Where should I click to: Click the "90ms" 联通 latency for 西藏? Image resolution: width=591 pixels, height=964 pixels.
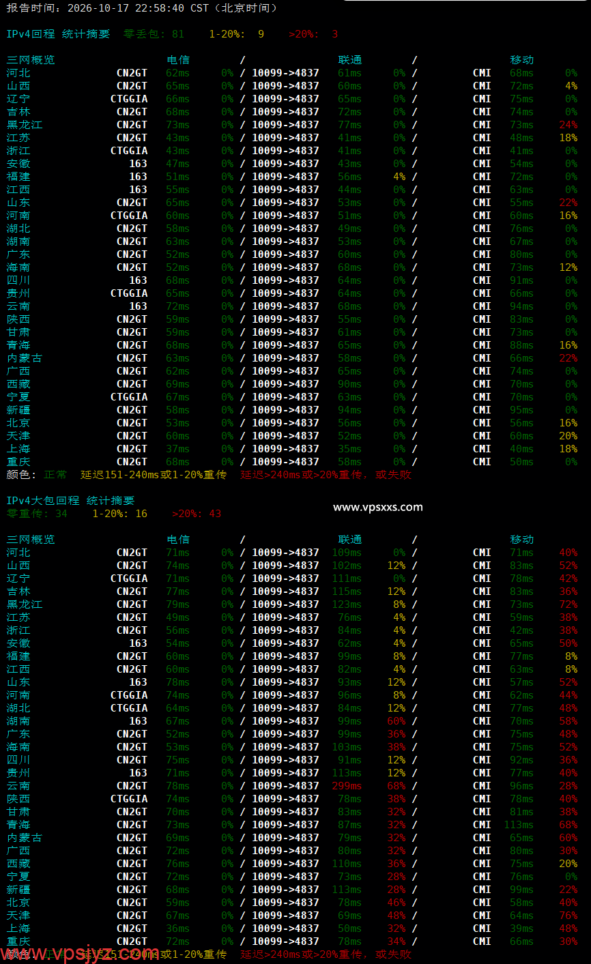point(349,384)
